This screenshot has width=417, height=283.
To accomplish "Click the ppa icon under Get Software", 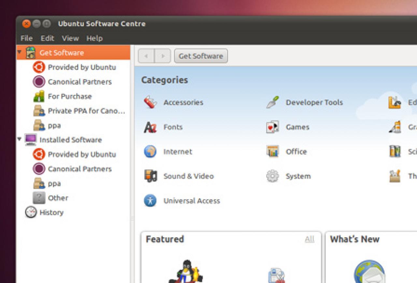I will pos(39,125).
